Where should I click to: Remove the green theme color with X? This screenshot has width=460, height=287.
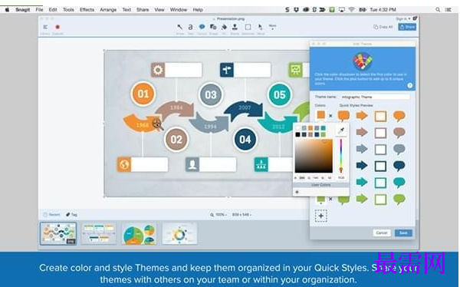pyautogui.click(x=330, y=199)
